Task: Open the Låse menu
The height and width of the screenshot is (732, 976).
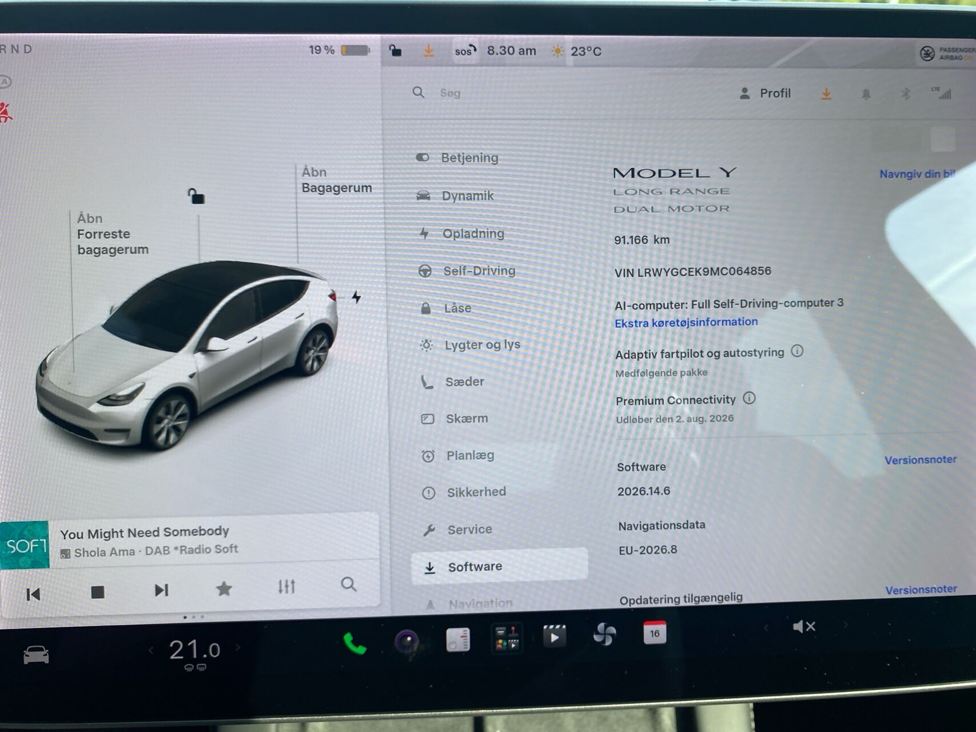Action: pyautogui.click(x=447, y=308)
